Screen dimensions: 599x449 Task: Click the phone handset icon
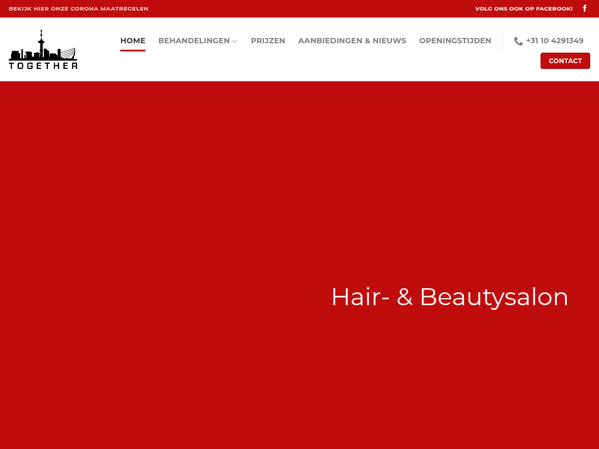518,41
